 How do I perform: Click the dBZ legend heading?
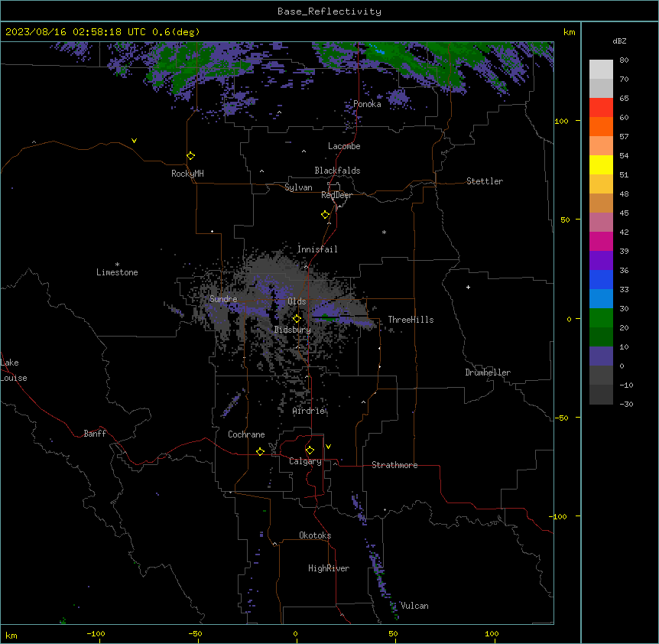(x=619, y=41)
